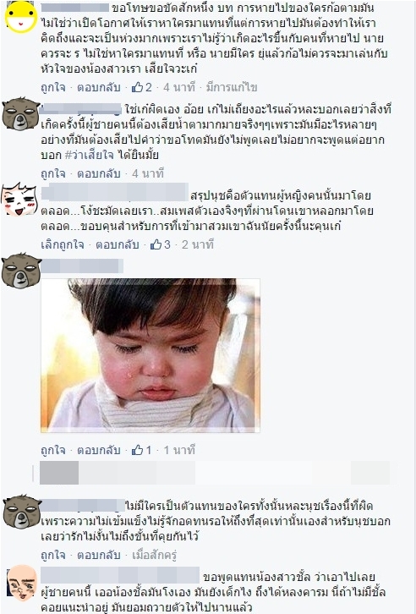Click bear avatar of the 'เมื่อสักครู่' comment
This screenshot has height=614, width=416.
click(22, 512)
